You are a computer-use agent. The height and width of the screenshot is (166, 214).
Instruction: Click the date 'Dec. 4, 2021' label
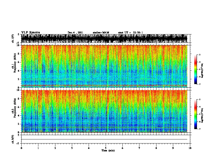75,33
